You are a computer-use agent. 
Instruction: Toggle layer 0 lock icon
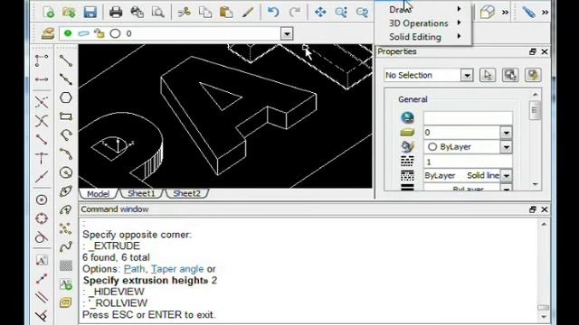pos(99,33)
